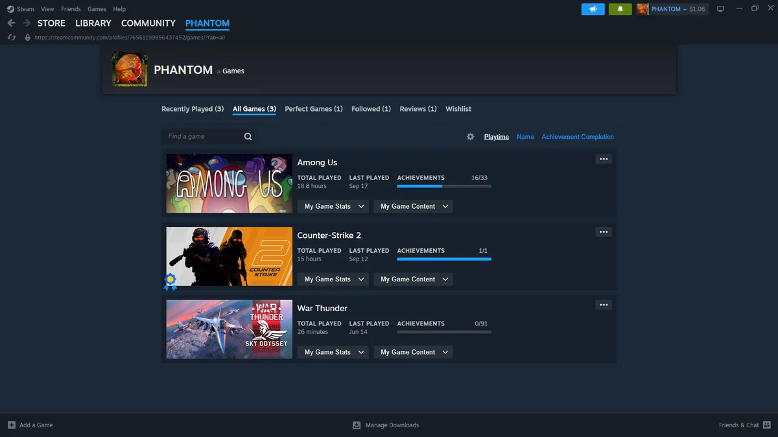This screenshot has height=437, width=778.
Task: Open Among Us game banner
Action: pyautogui.click(x=230, y=183)
